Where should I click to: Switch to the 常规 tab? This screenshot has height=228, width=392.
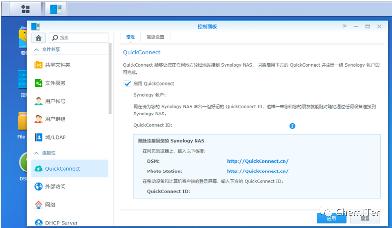pyautogui.click(x=130, y=37)
